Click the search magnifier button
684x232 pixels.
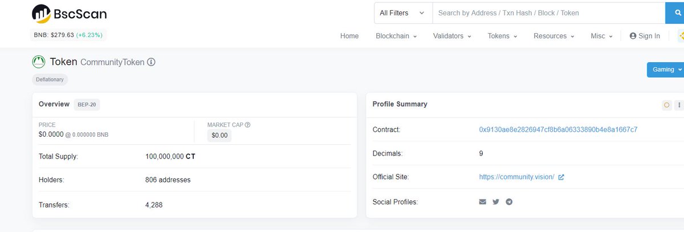point(676,13)
